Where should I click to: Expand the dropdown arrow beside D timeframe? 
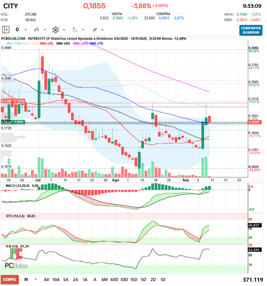point(26,30)
